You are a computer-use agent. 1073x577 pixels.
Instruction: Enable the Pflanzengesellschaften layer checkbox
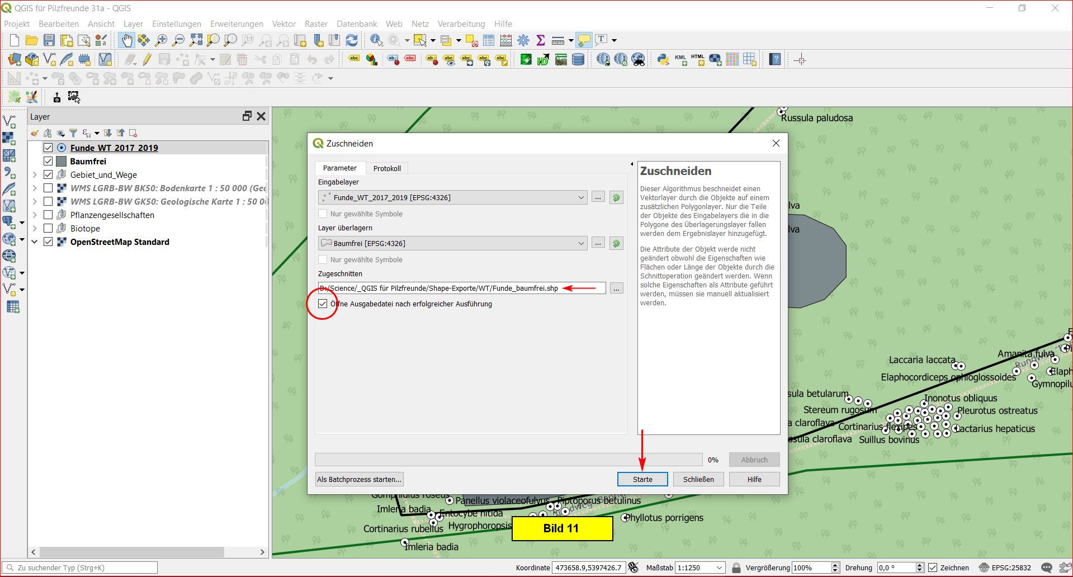[48, 215]
